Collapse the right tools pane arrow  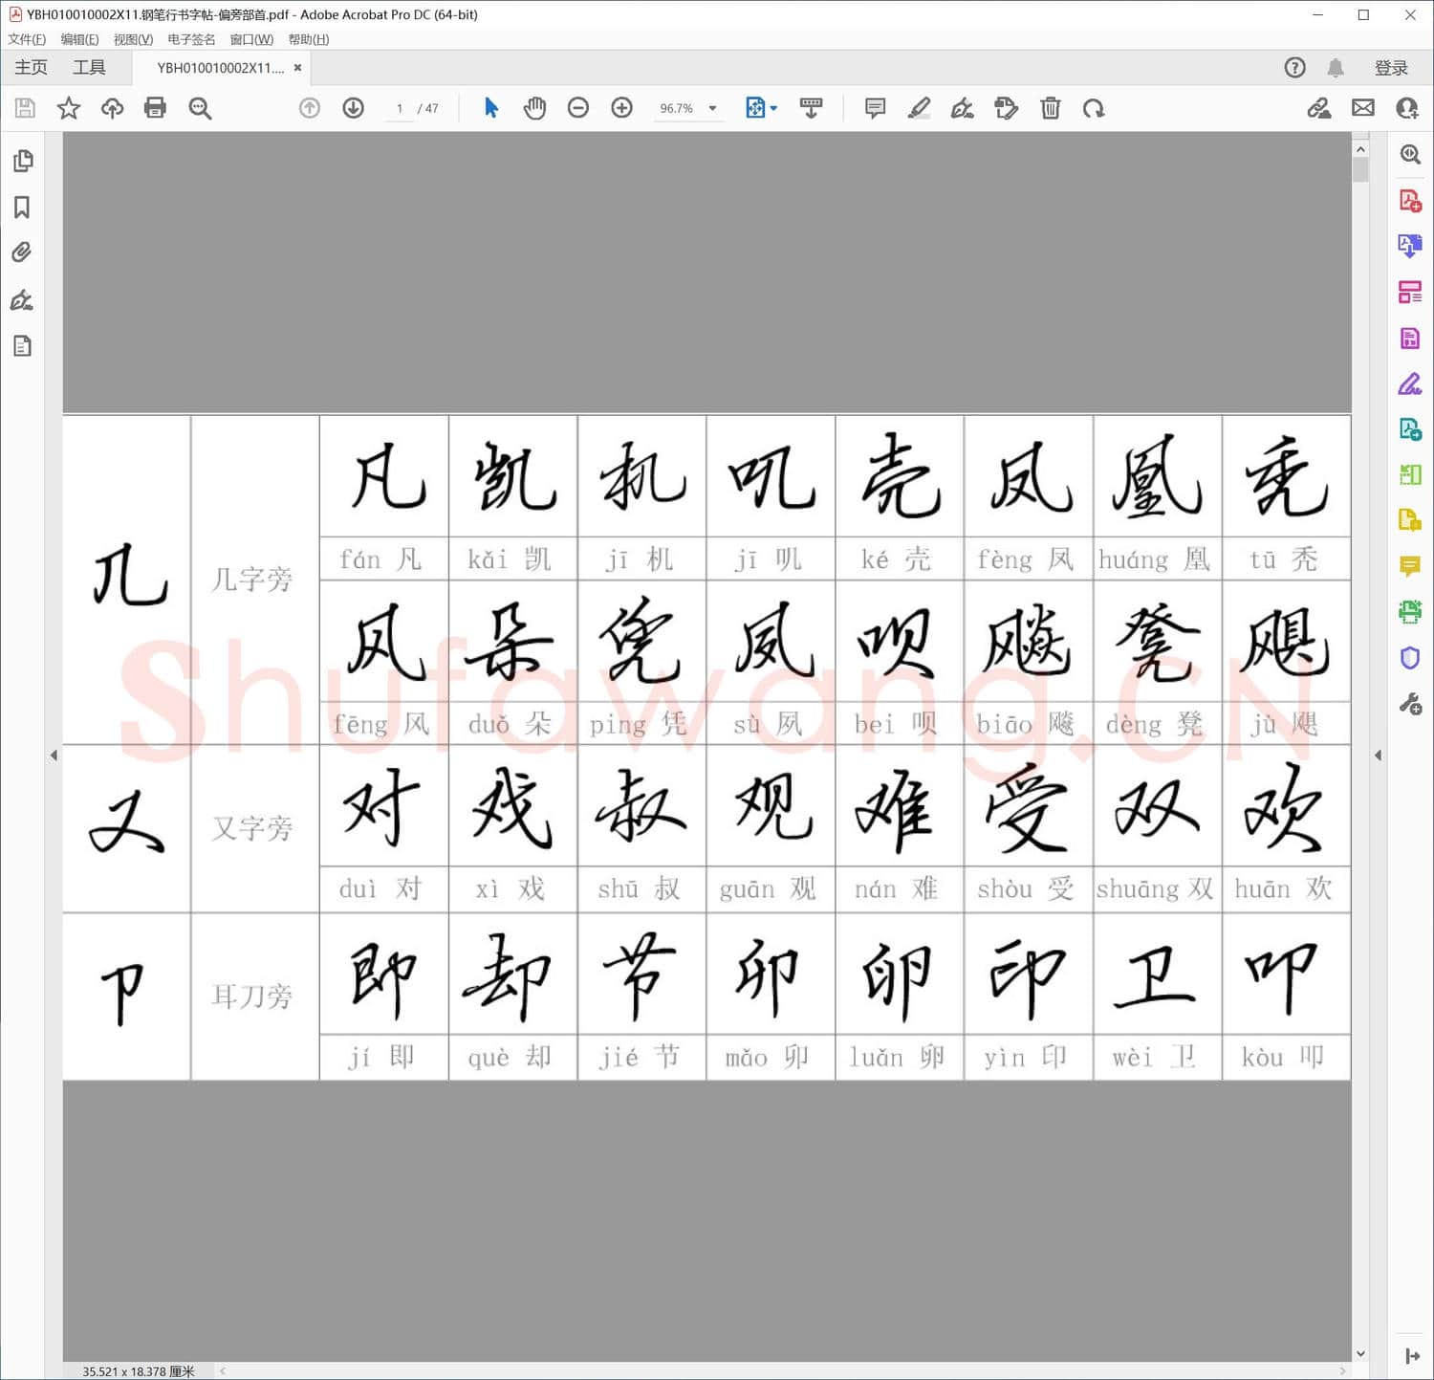(1378, 756)
